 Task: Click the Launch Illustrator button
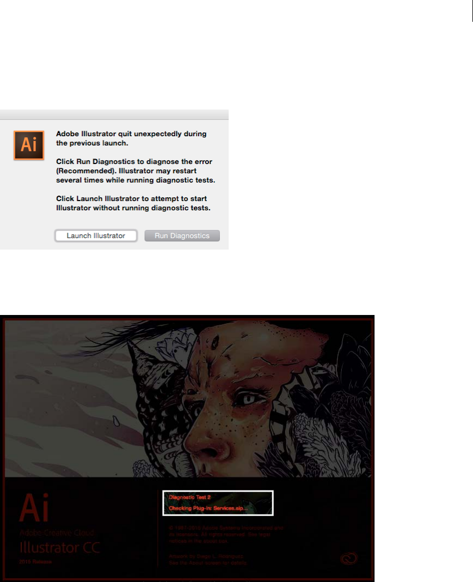96,236
